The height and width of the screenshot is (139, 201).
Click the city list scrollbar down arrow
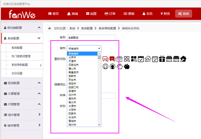coord(99,125)
